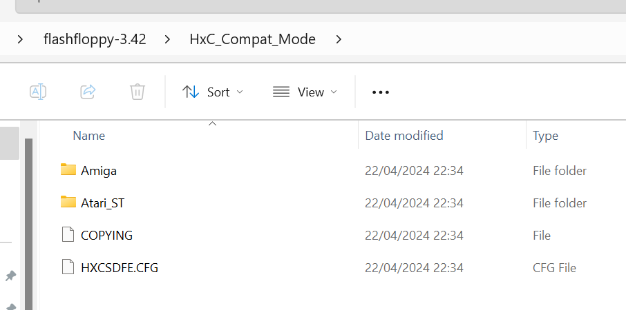Image resolution: width=626 pixels, height=310 pixels.
Task: Click HxC_Compat_Mode breadcrumb segment
Action: coord(253,39)
